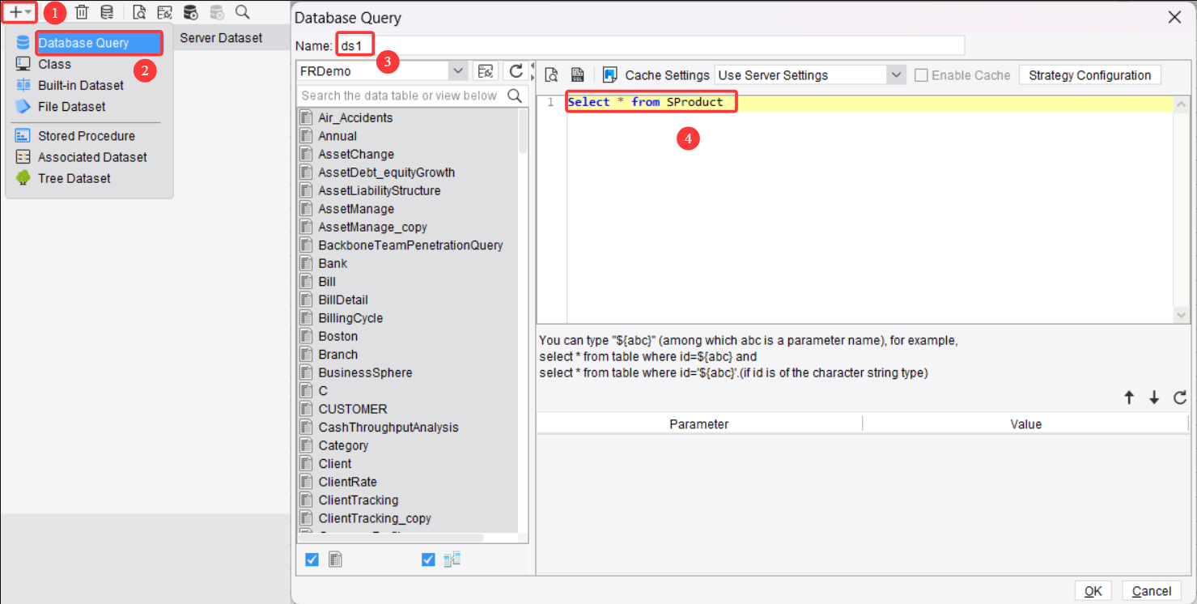Image resolution: width=1197 pixels, height=604 pixels.
Task: Click the preview dataset icon in left toolbar
Action: tap(140, 12)
